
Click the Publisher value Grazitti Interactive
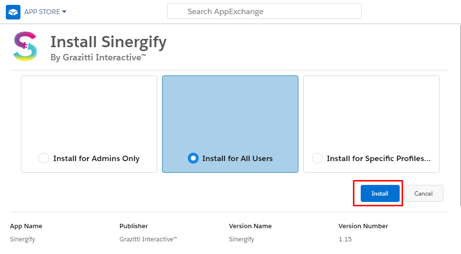pyautogui.click(x=148, y=239)
